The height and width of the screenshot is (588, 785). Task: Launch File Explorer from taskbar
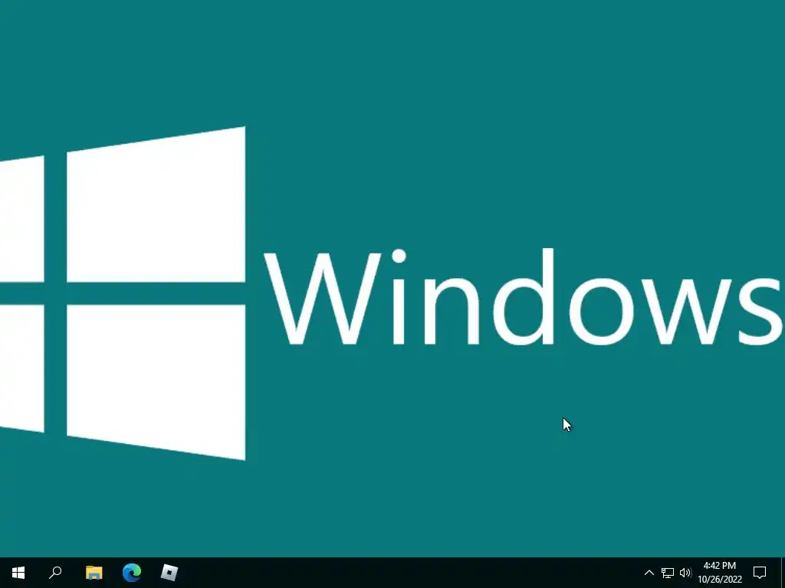tap(94, 573)
